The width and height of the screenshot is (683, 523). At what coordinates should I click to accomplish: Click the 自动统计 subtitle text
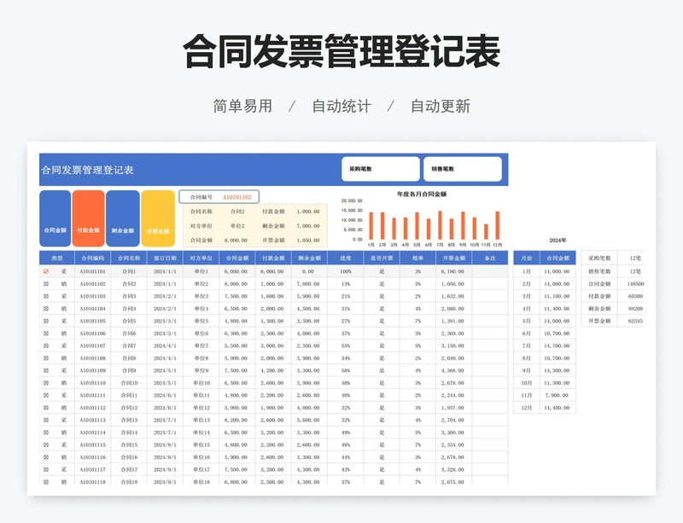[x=341, y=107]
